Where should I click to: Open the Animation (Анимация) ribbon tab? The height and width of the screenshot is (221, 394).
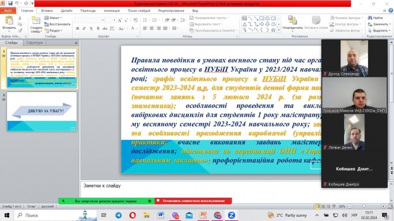111,10
